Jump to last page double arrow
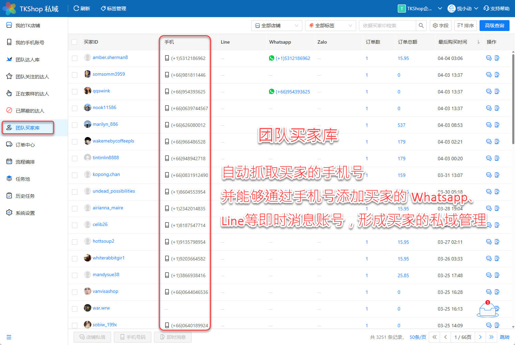Viewport: 515px width, 345px height. tap(491, 337)
